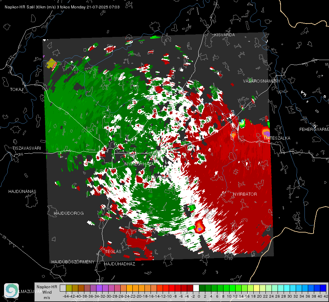Pick the white zero-velocity legend swatch

coord(196,288)
